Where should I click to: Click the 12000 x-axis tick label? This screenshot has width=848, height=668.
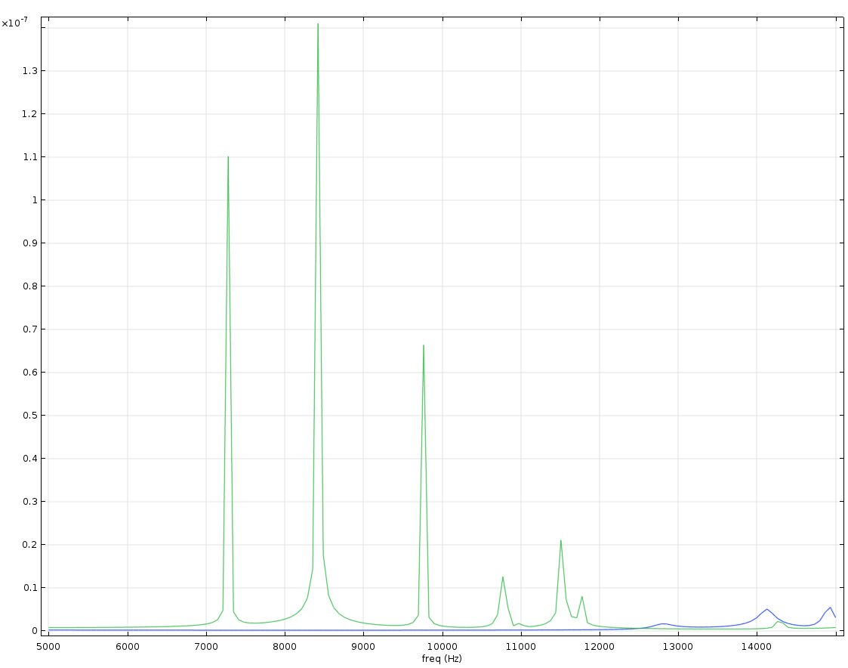(x=600, y=646)
